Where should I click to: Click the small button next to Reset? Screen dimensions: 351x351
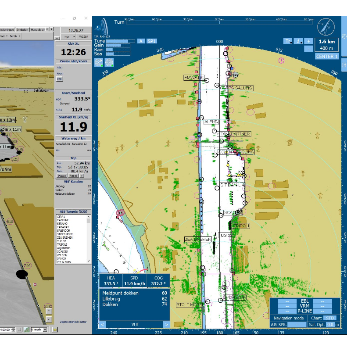click(82, 176)
